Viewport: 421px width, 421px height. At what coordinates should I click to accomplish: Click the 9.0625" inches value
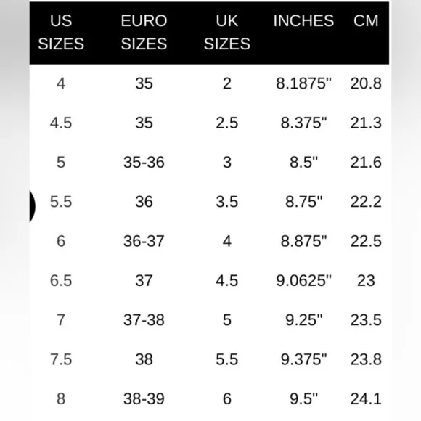[303, 280]
